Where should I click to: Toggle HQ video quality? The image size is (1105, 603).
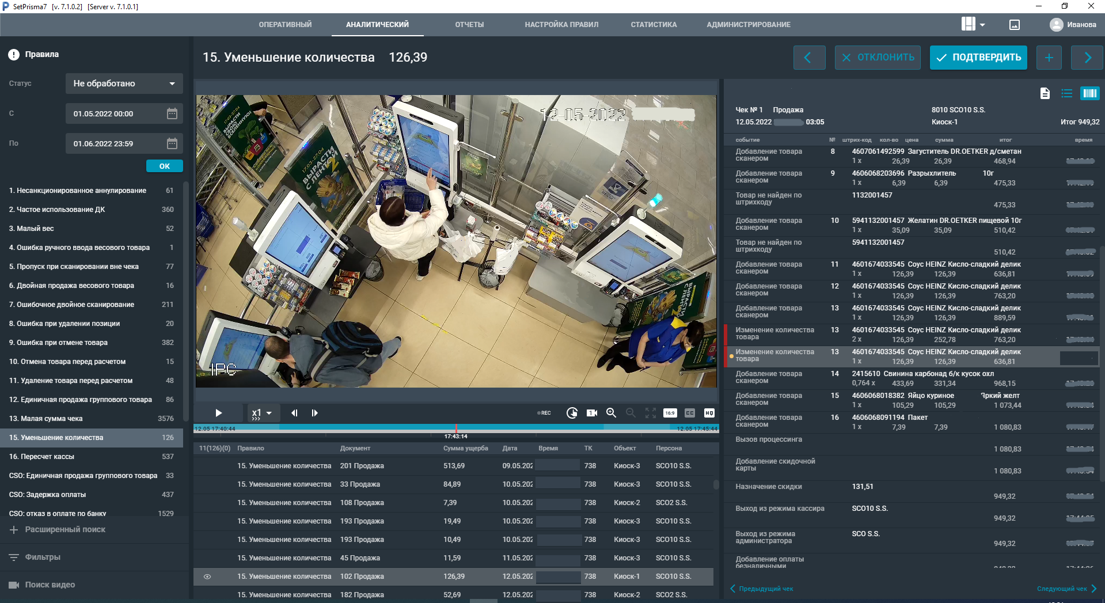[x=709, y=413]
